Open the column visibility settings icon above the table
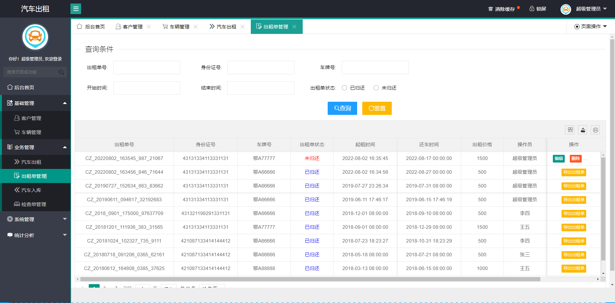The image size is (615, 303). pyautogui.click(x=570, y=130)
